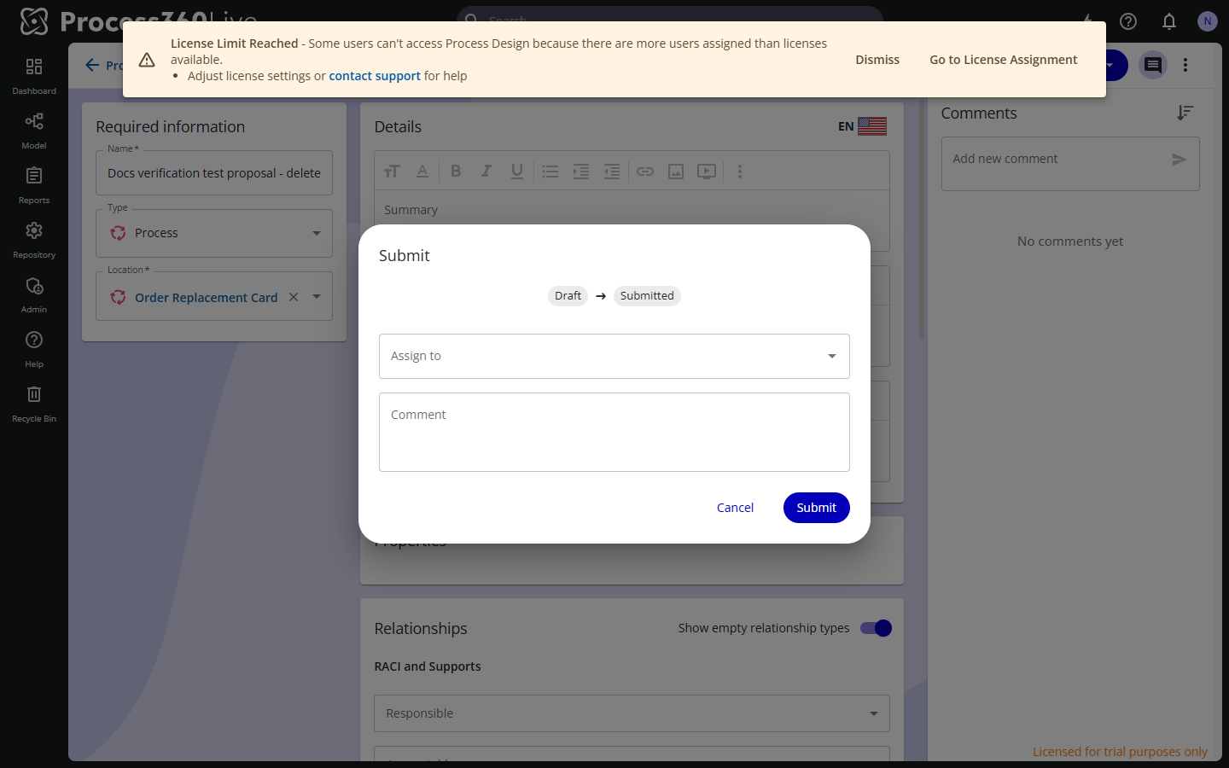
Task: Click the No comments yet text
Action: click(x=1070, y=241)
